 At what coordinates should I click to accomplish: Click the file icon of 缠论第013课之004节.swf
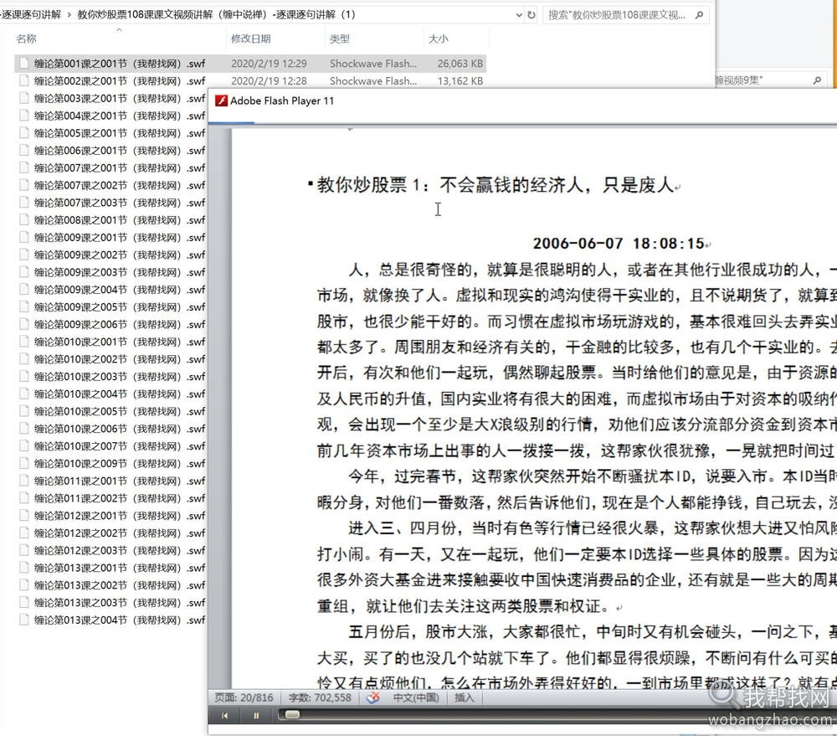[x=25, y=619]
